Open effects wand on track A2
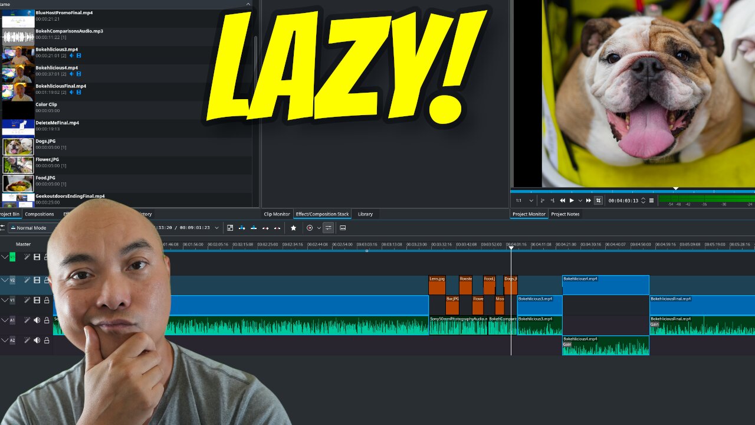This screenshot has width=755, height=425. (27, 340)
